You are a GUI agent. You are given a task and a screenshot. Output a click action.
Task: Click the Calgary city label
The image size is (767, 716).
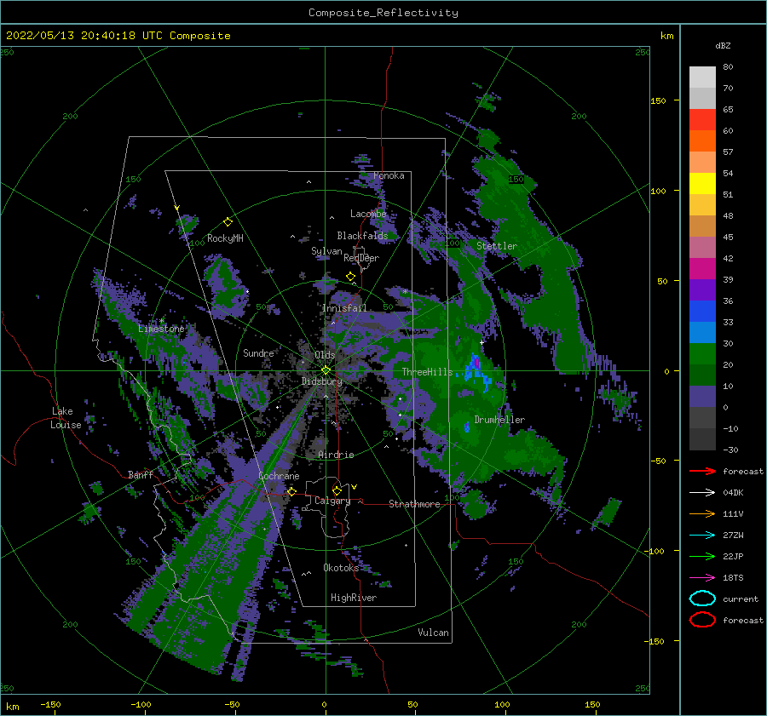coord(332,501)
